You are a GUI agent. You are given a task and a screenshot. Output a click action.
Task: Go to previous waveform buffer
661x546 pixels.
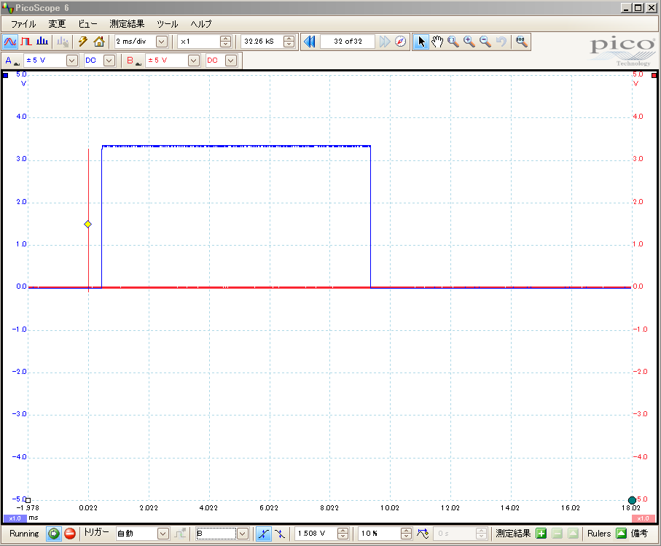310,42
